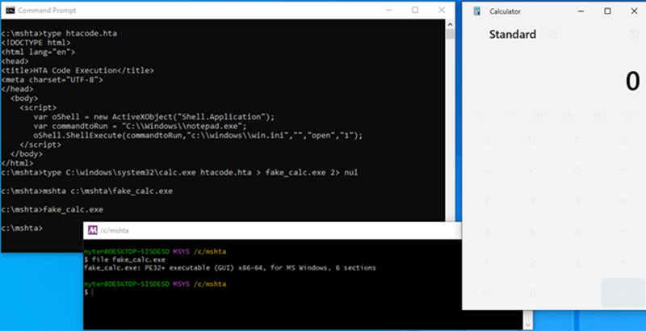The height and width of the screenshot is (331, 646).
Task: Click the Calculator M+ memory add button
Action: click(539, 114)
